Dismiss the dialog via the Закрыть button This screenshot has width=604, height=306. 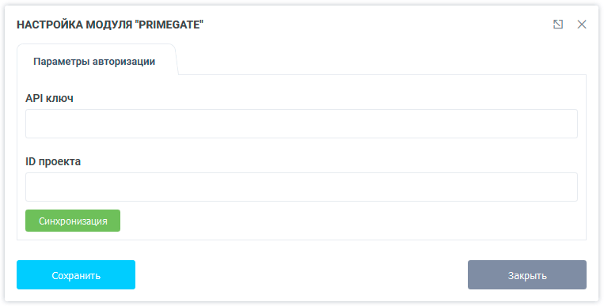click(527, 275)
